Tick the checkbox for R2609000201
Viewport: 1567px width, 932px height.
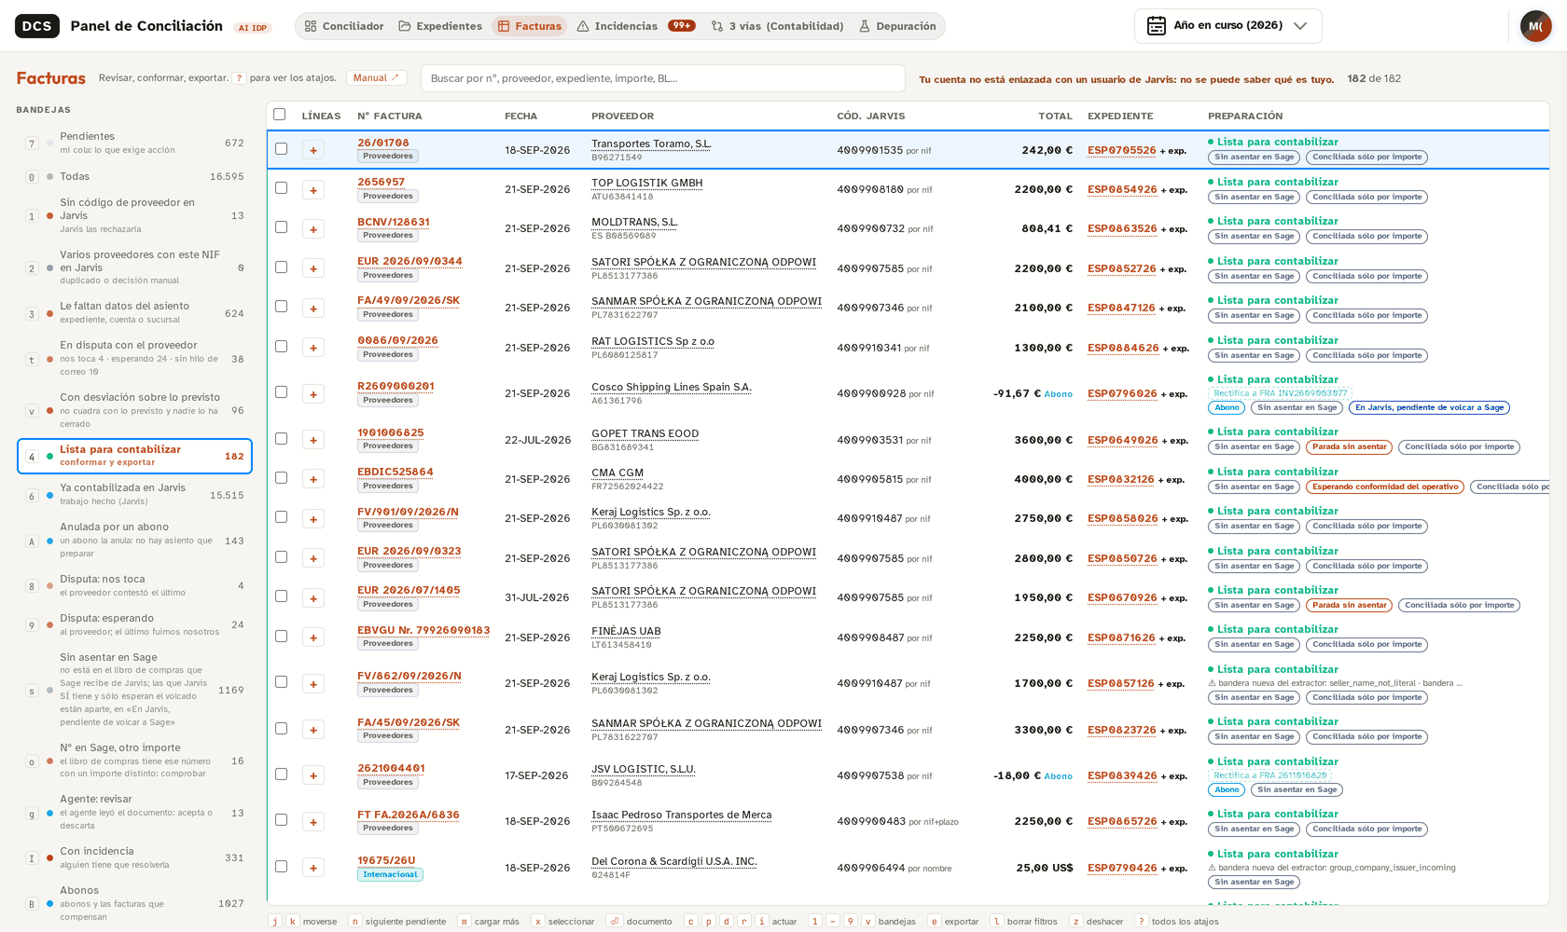pos(281,392)
